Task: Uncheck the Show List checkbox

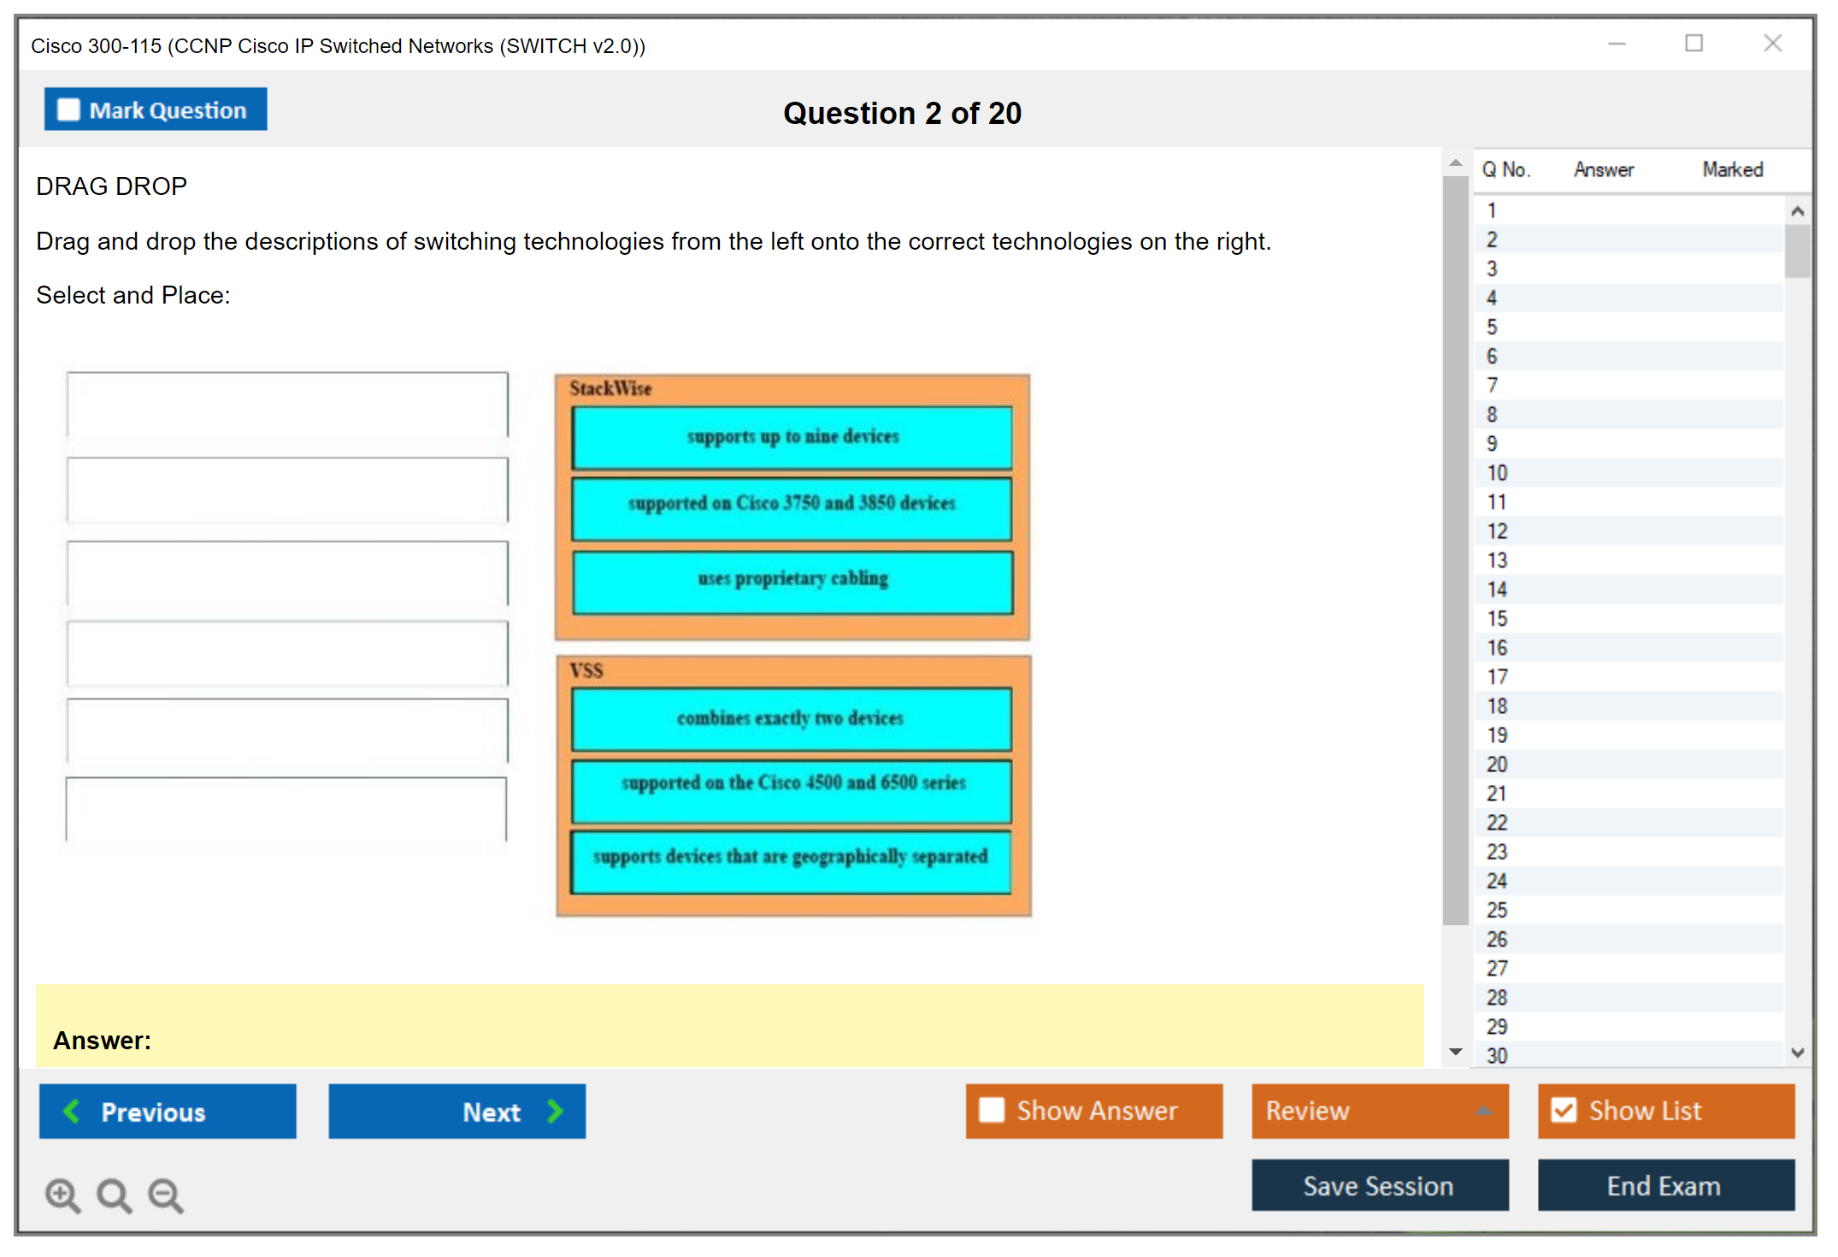Action: coord(1564,1110)
